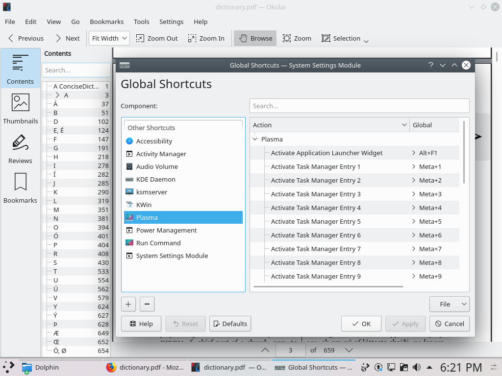The image size is (502, 376).
Task: Open the Selection tool dropdown arrow
Action: 366,41
